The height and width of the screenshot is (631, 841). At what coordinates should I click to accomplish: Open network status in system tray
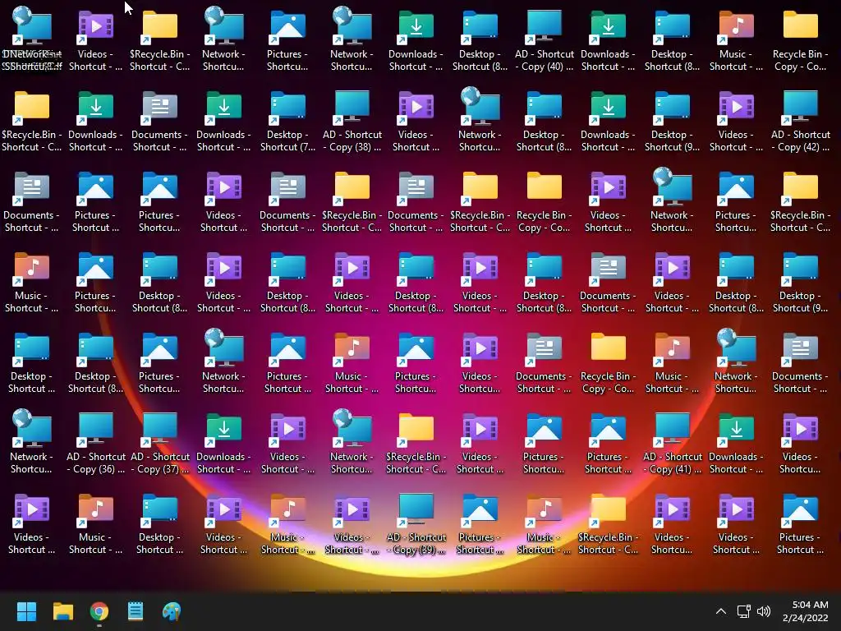743,611
